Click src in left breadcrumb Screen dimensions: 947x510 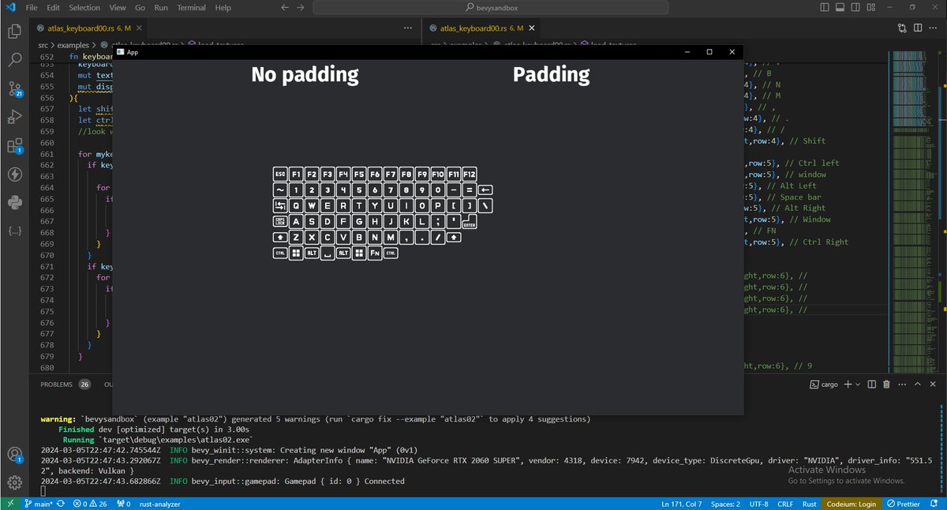coord(44,45)
